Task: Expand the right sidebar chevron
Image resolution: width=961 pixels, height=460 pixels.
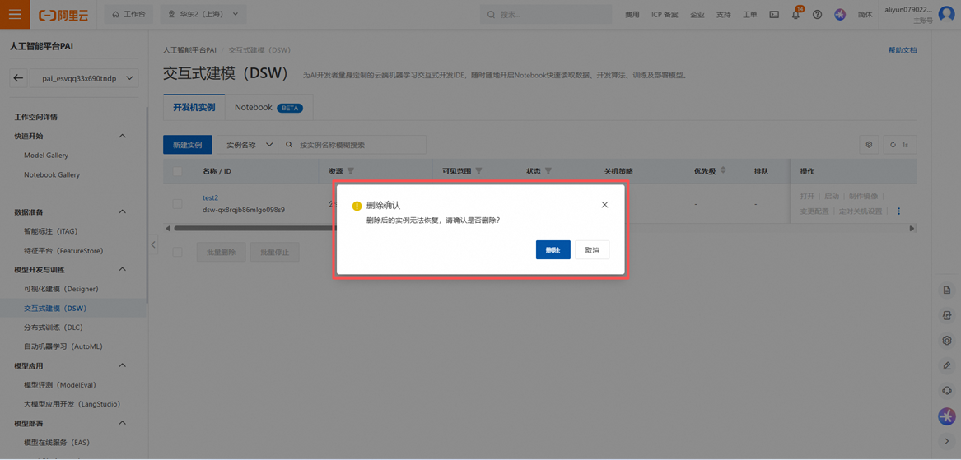Action: point(947,440)
